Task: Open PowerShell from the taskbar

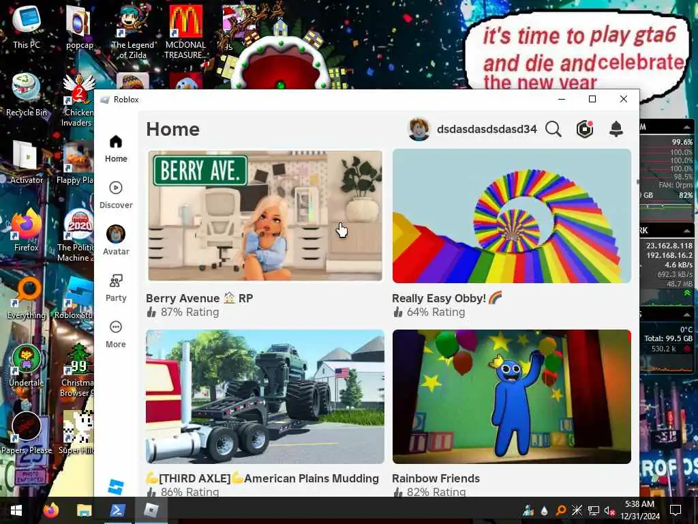Action: point(117,510)
